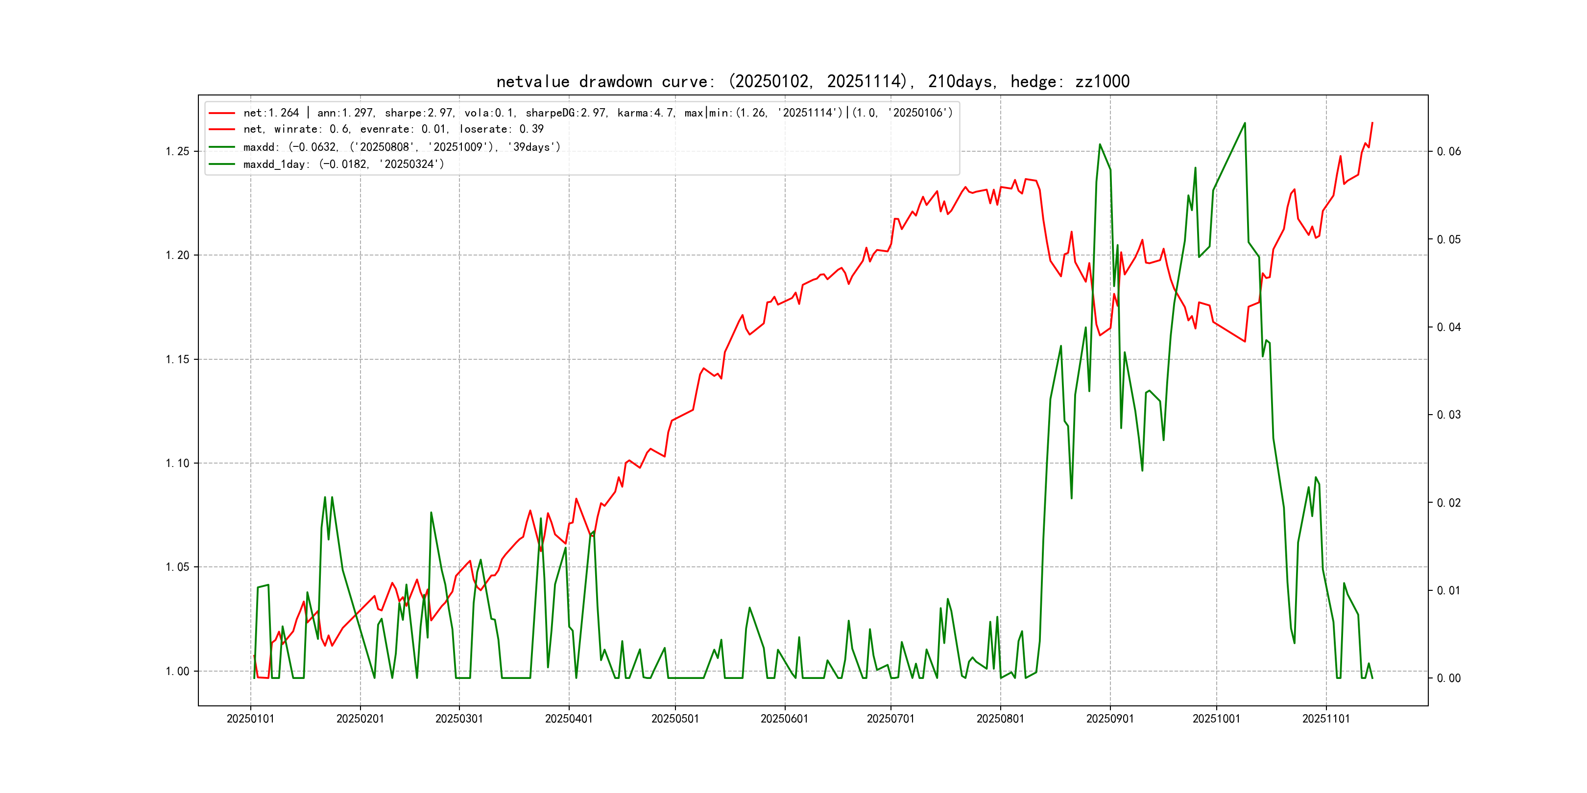Click the 20250101 x-axis date label
Screen dimensions: 1587x793
pyautogui.click(x=250, y=719)
